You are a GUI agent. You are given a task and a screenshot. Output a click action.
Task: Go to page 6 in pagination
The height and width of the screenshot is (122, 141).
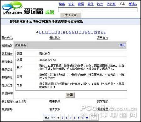(79, 118)
